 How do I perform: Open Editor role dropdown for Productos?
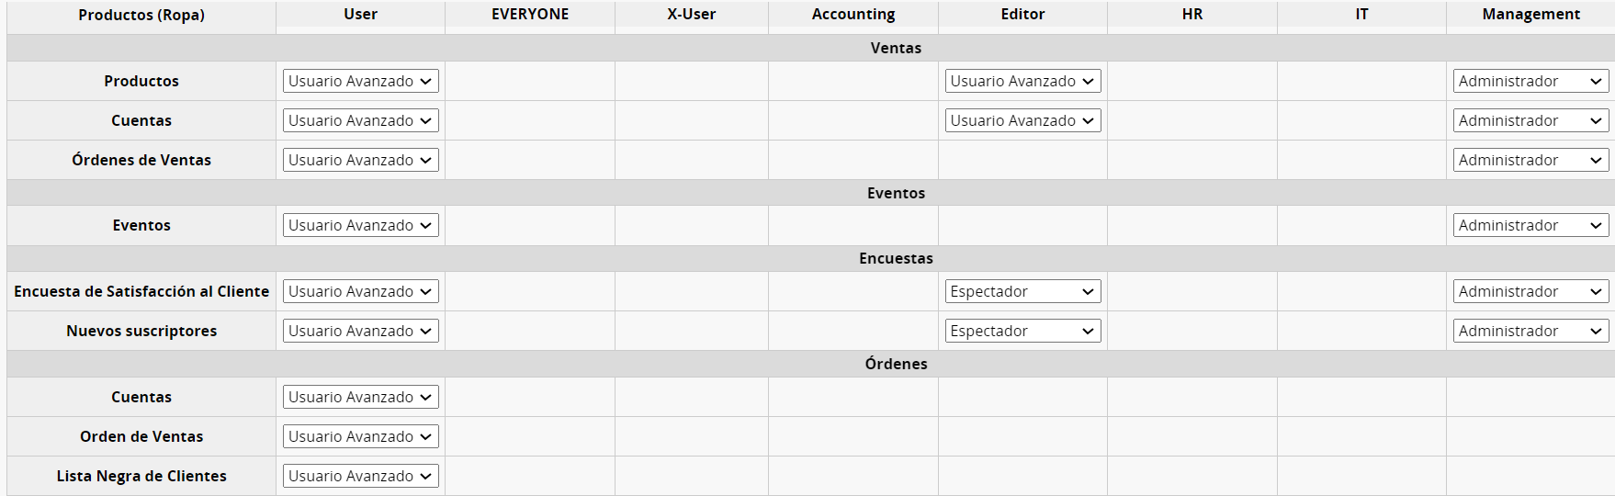pyautogui.click(x=1022, y=81)
